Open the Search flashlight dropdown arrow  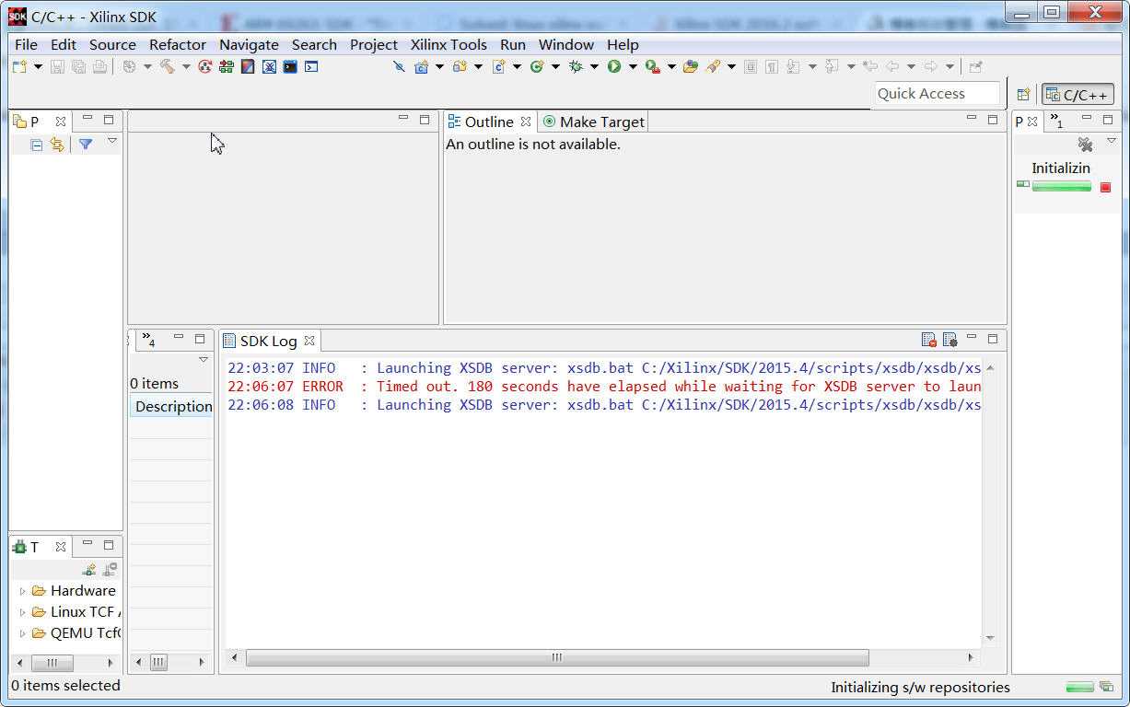731,66
